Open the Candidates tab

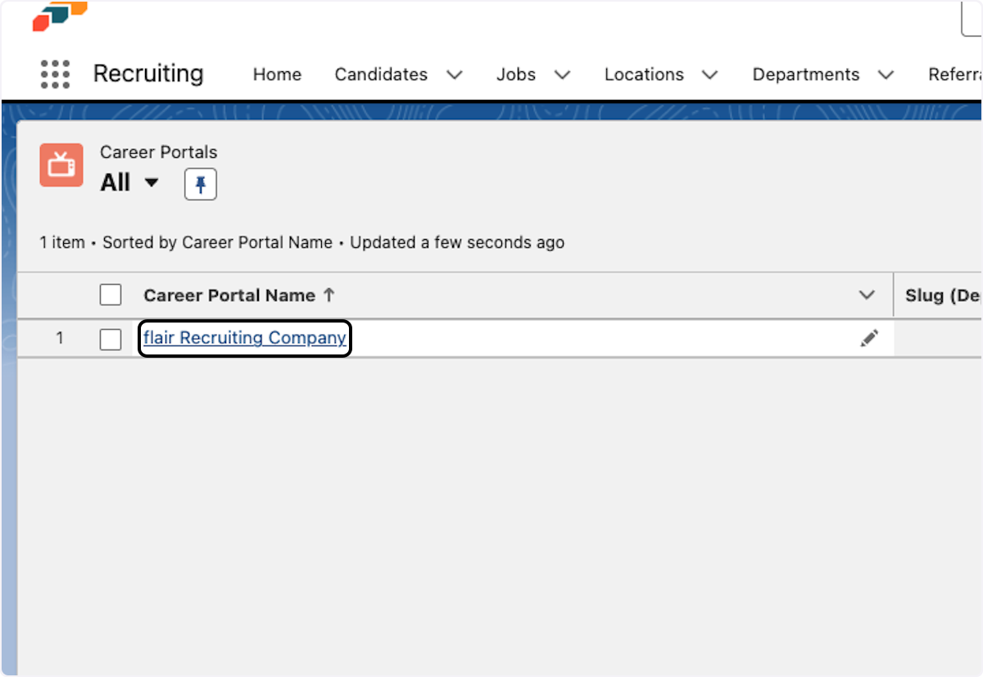pos(380,74)
